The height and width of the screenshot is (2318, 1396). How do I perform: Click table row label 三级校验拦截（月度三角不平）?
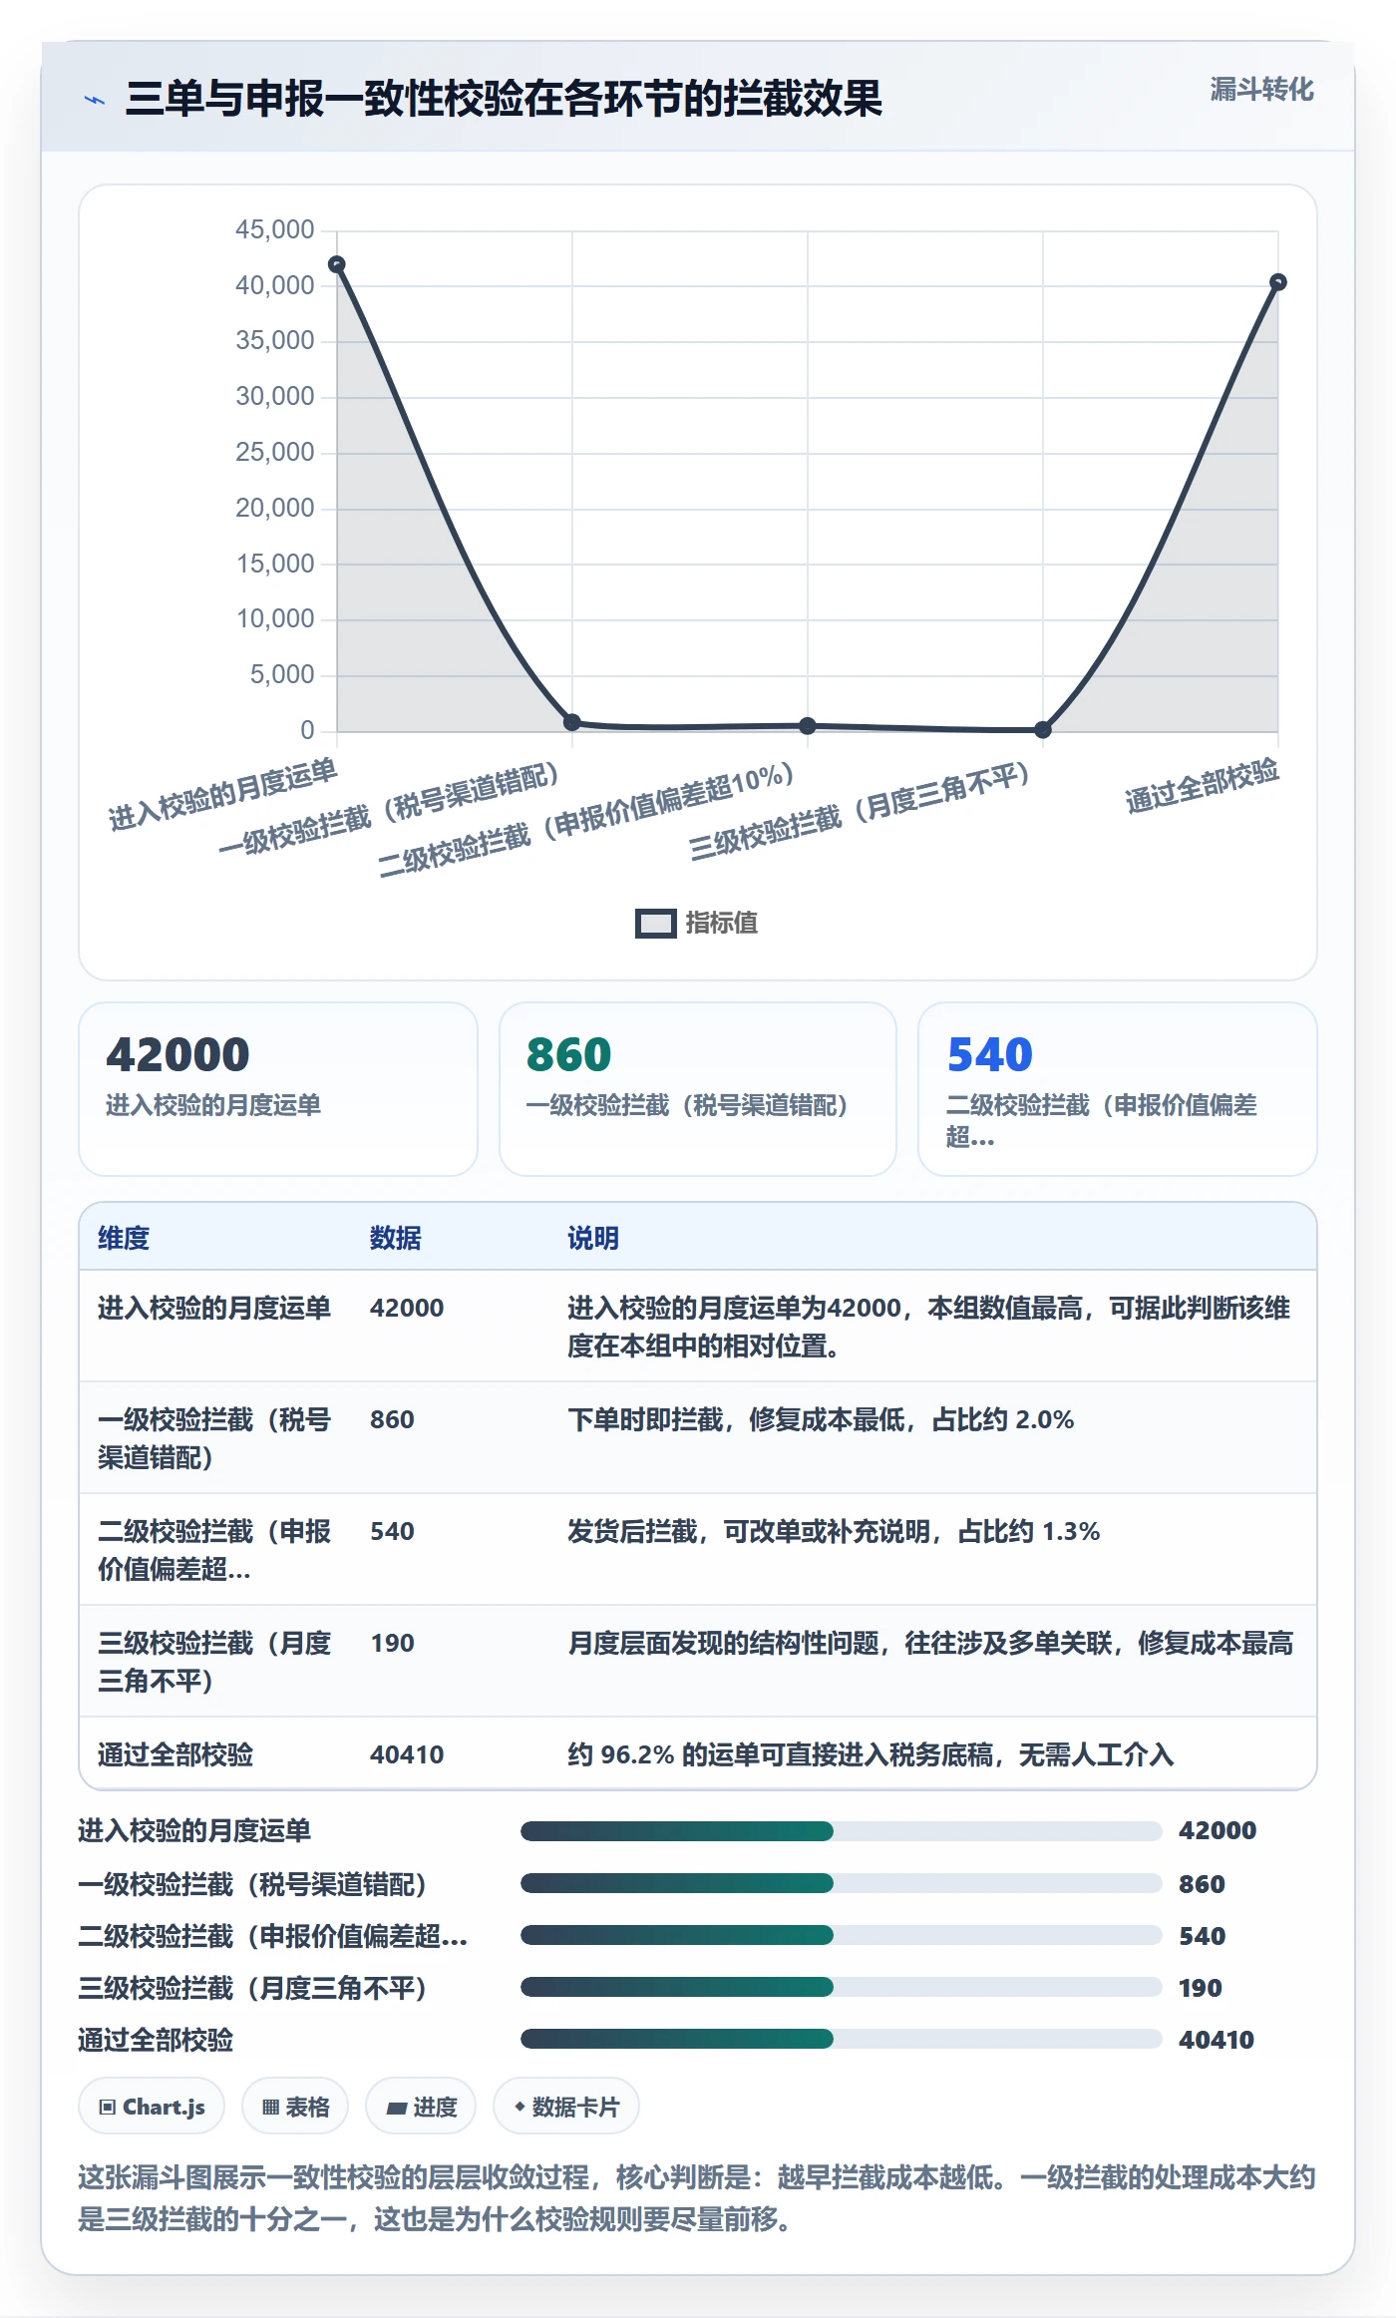(x=214, y=1662)
